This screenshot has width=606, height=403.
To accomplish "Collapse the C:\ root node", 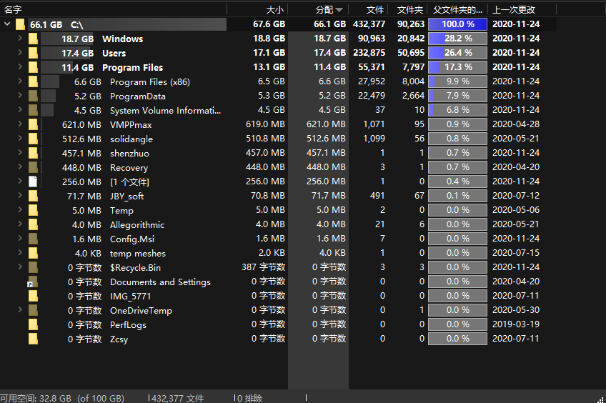I will (7, 24).
